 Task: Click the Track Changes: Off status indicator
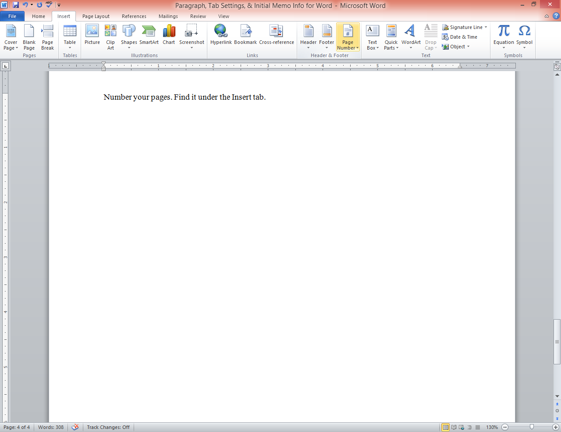coord(108,427)
